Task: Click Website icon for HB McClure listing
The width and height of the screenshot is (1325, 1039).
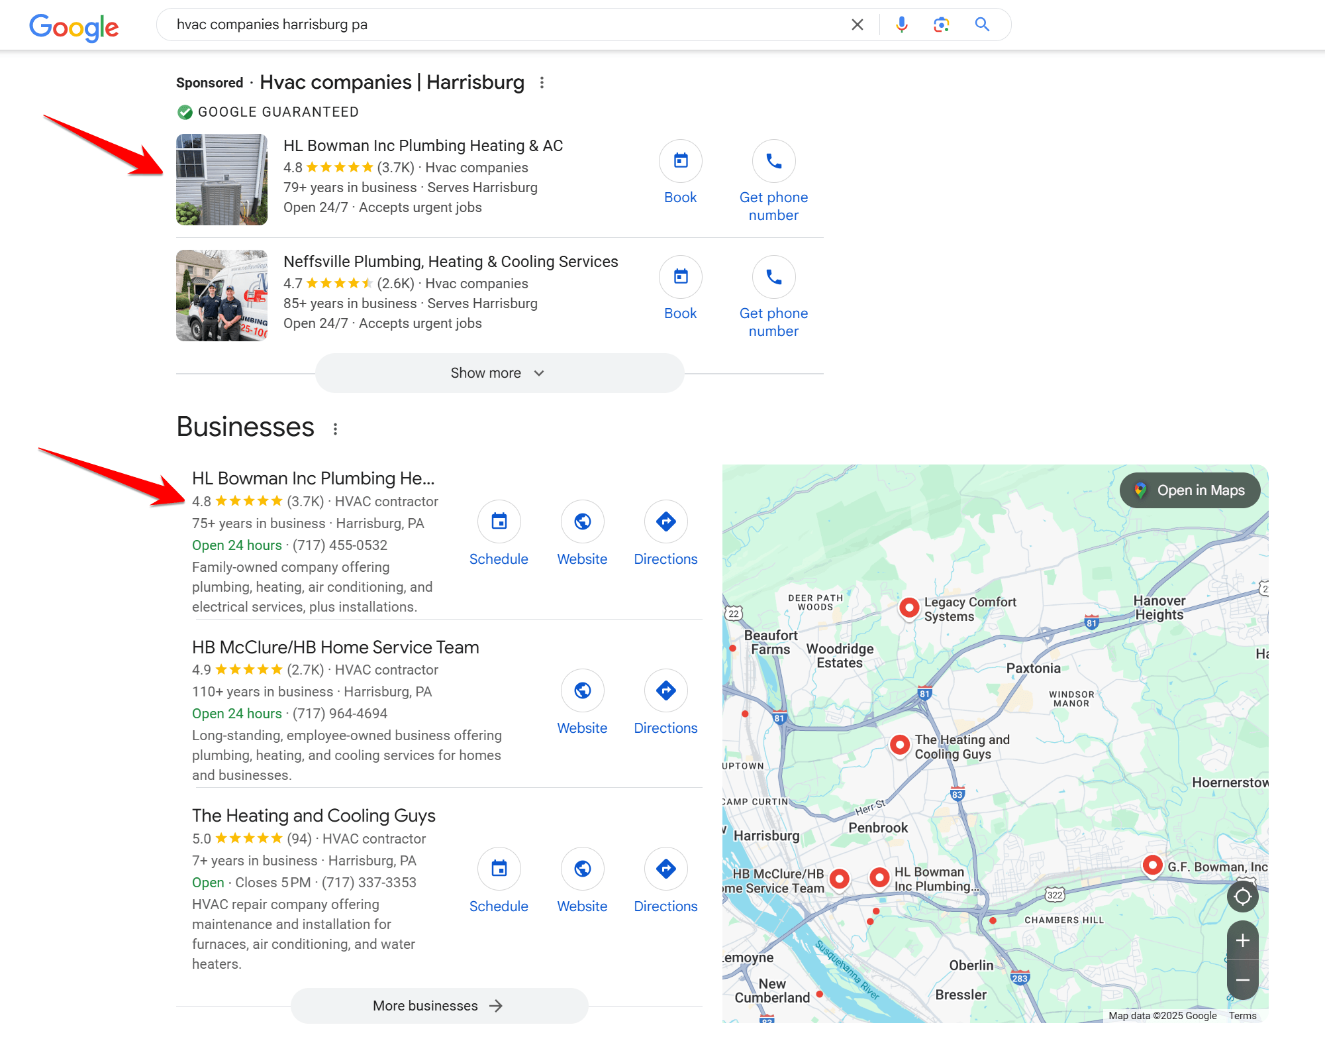Action: 583,690
